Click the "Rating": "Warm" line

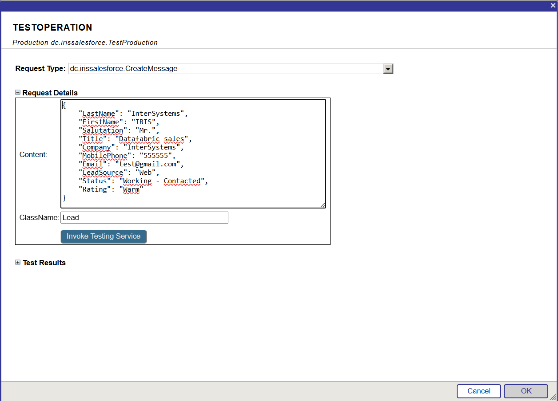click(111, 189)
